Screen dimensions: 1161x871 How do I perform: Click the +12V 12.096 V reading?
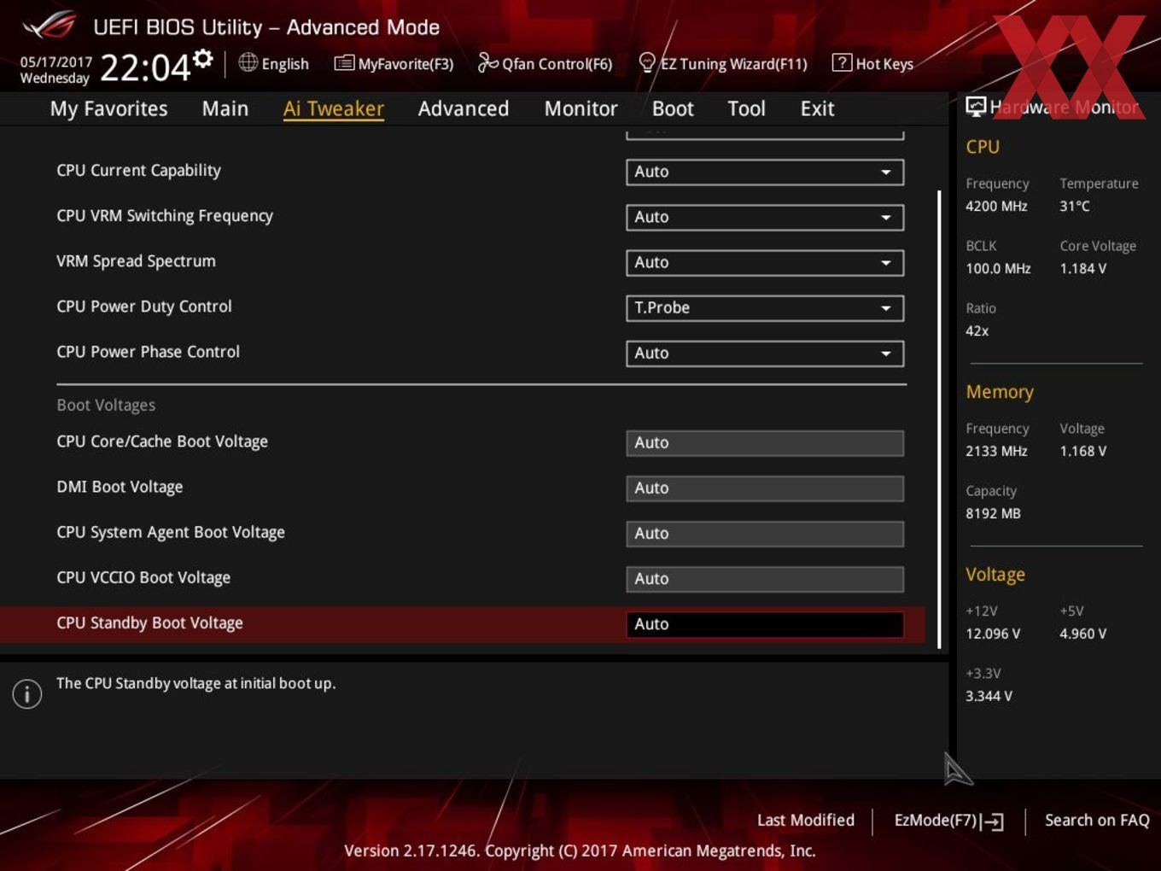click(x=993, y=634)
